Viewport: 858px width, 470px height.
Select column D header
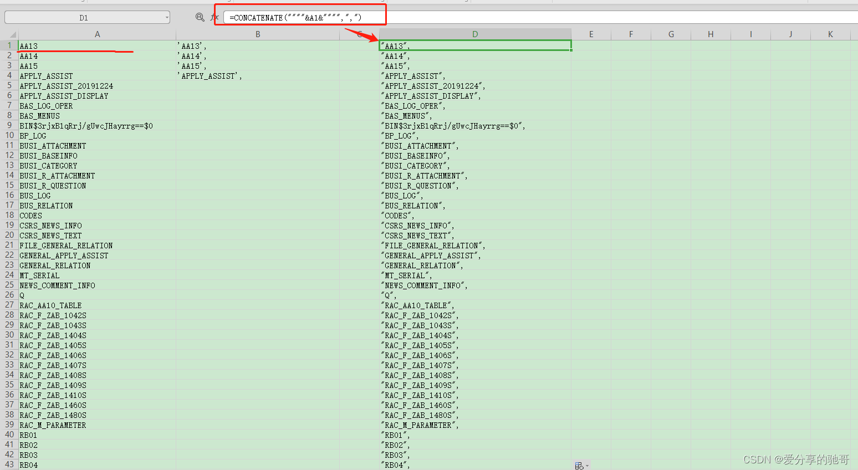click(x=475, y=34)
